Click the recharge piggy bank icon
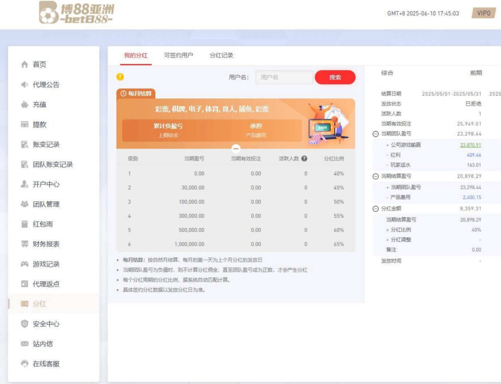This screenshot has height=384, width=501. [25, 105]
